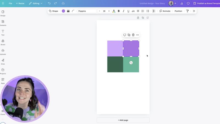Toggle italic formatting
The image size is (220, 124).
[123, 11]
